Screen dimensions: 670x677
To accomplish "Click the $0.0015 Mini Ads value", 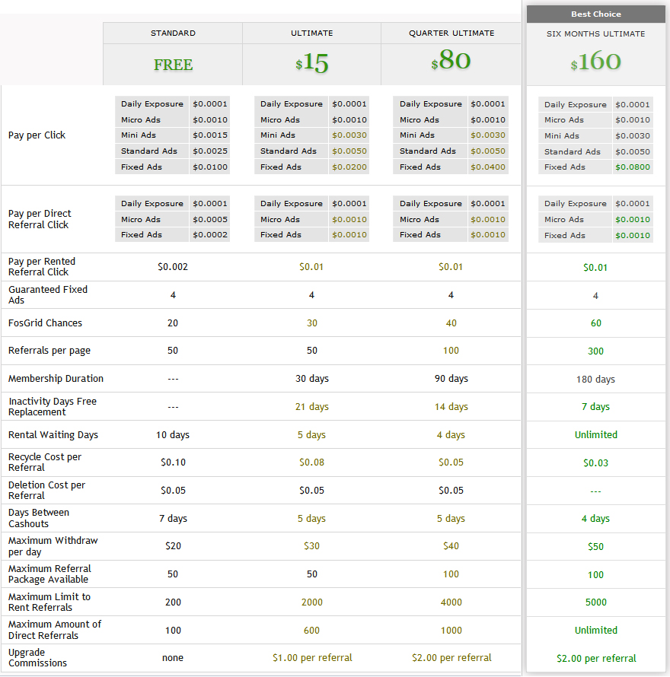I will click(x=209, y=135).
